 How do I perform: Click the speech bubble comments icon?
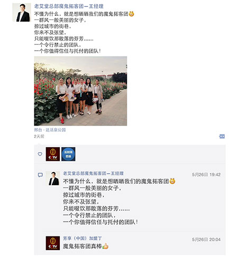[x=40, y=175]
